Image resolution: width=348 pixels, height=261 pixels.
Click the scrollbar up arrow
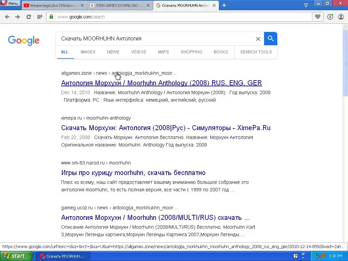345,27
